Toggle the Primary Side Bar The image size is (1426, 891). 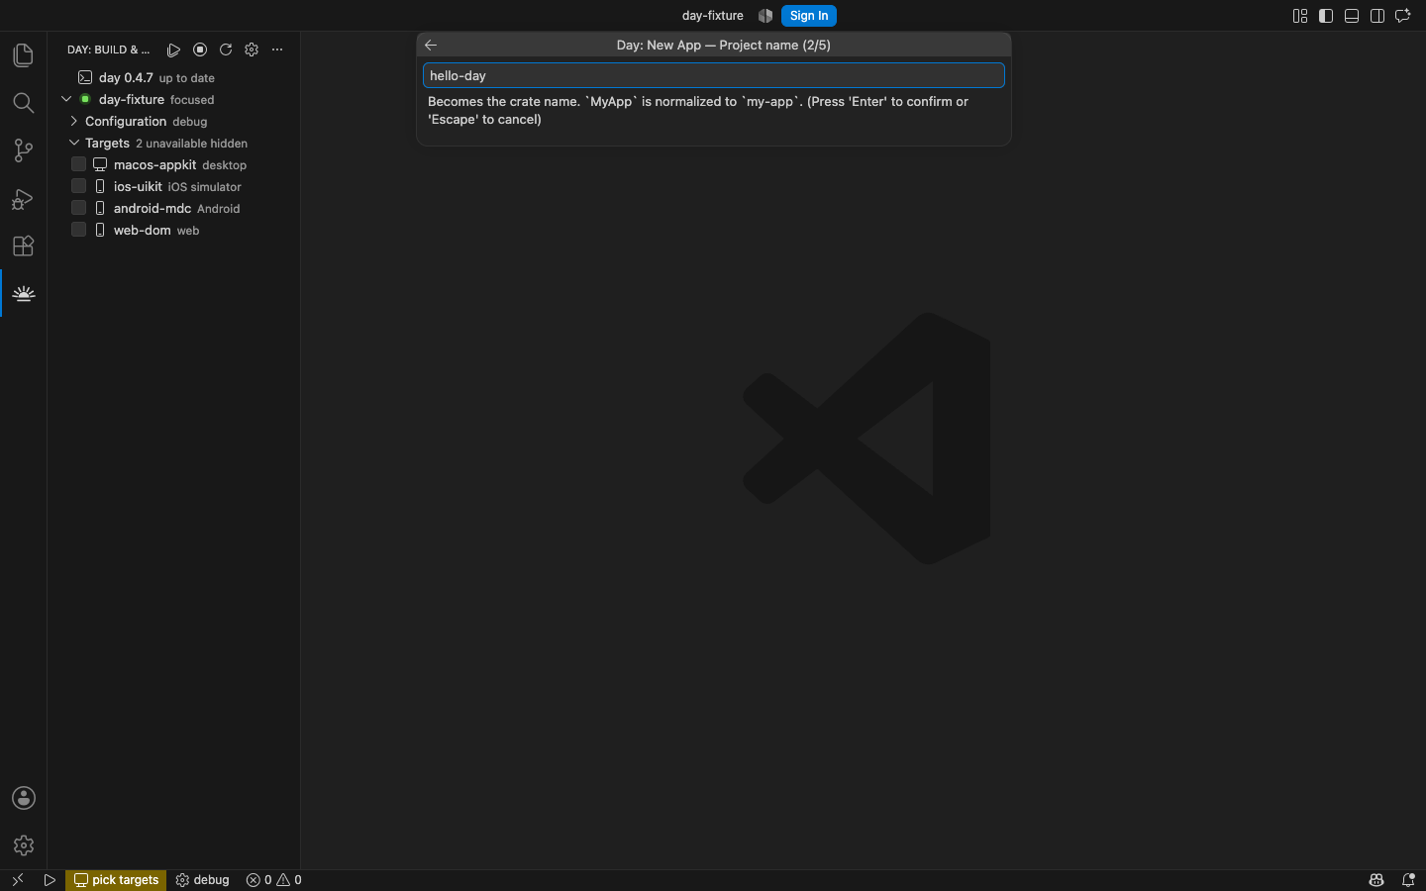1326,16
